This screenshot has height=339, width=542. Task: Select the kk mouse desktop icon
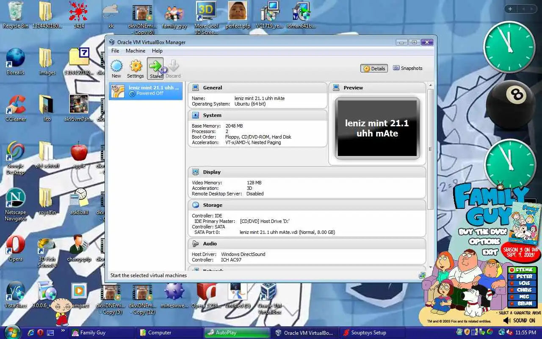point(111,15)
